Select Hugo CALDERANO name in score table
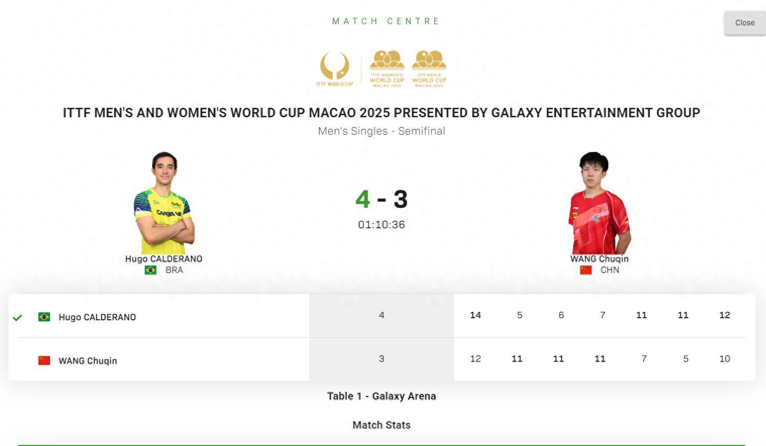Image resolution: width=766 pixels, height=446 pixels. [x=97, y=317]
